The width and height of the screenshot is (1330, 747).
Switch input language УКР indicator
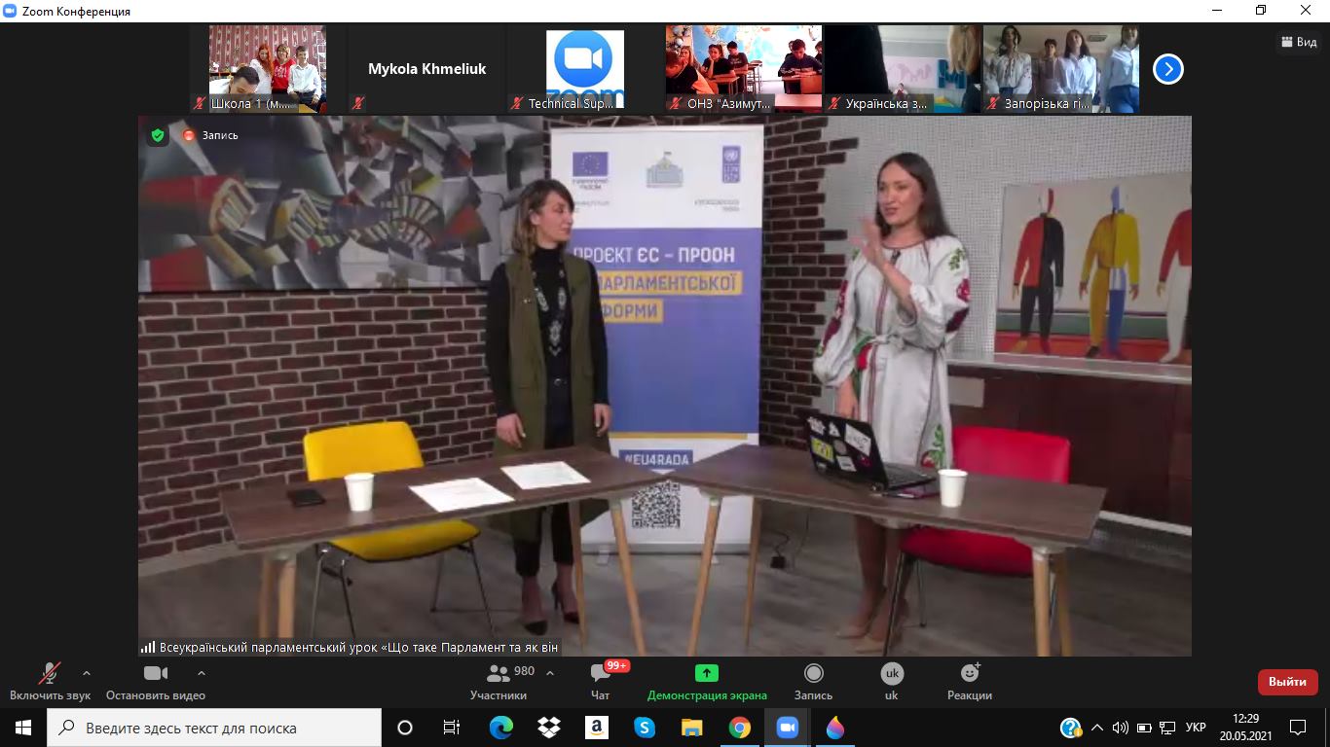click(x=1197, y=728)
